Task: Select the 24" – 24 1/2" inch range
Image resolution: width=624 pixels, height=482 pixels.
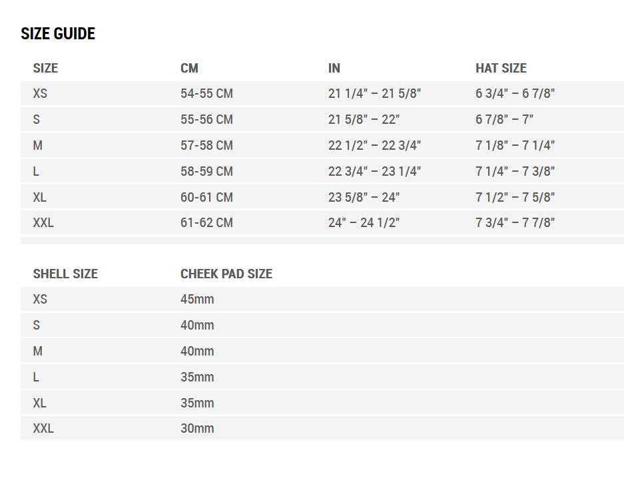Action: pyautogui.click(x=364, y=223)
